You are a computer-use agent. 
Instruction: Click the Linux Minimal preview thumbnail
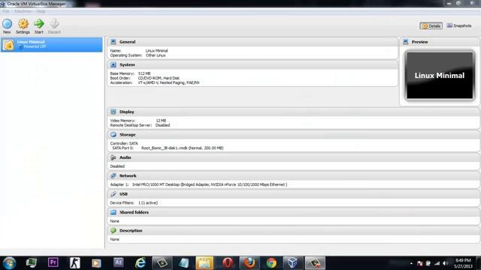pos(440,75)
